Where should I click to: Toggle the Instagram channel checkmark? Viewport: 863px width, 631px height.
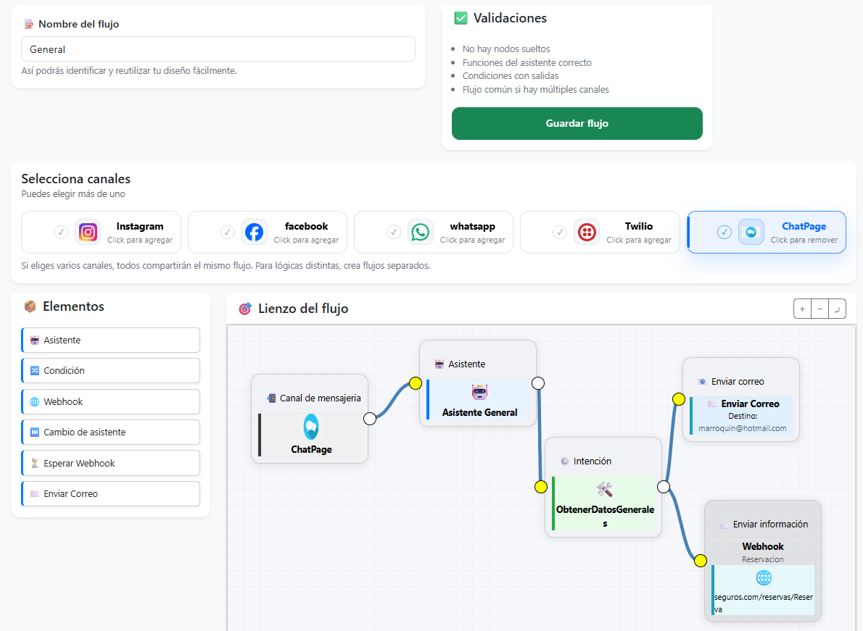click(x=61, y=232)
